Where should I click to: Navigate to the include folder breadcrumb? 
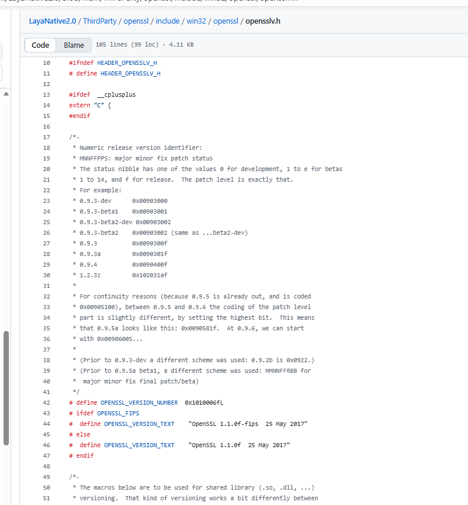(x=167, y=21)
